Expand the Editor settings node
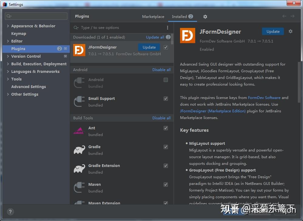This screenshot has width=303, height=221. pos(8,41)
